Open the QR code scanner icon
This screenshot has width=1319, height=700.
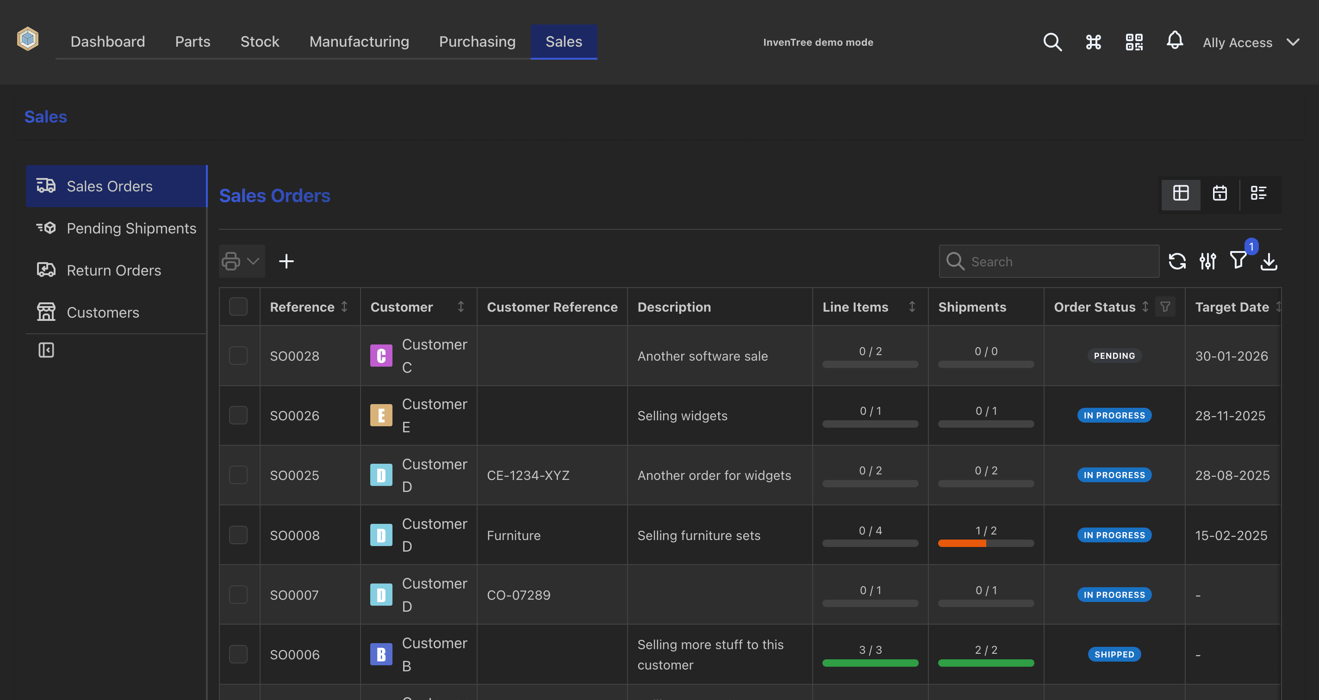1134,42
